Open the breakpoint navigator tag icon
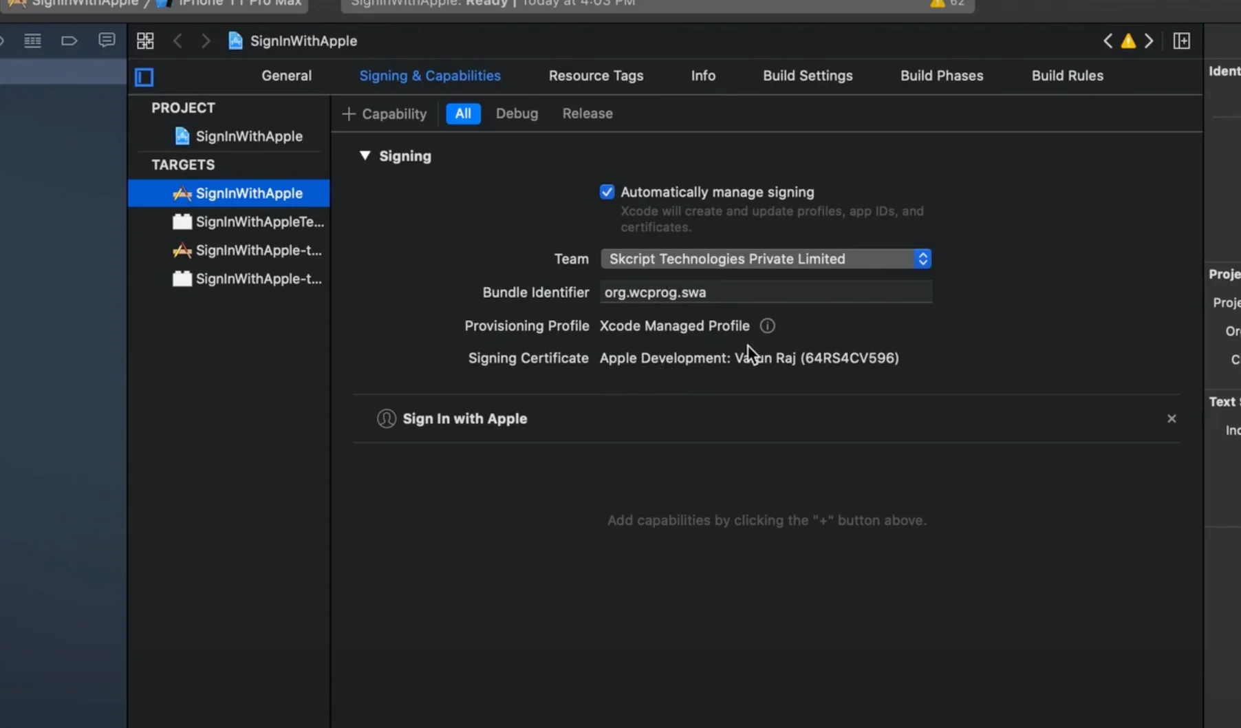 click(x=69, y=41)
